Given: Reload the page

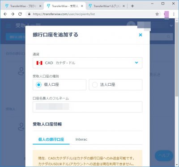Looking at the screenshot, I should pos(20,14).
